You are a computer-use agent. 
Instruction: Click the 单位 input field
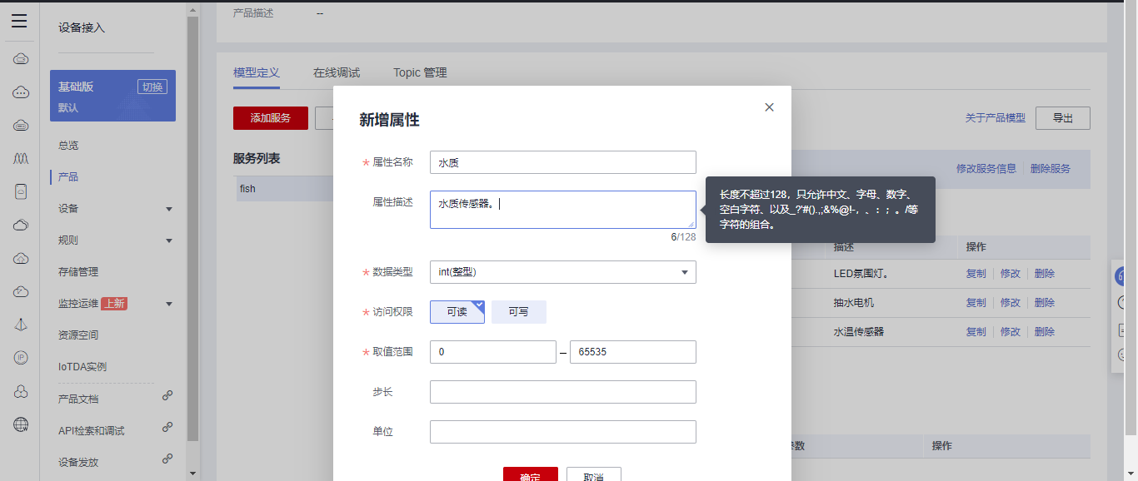563,432
